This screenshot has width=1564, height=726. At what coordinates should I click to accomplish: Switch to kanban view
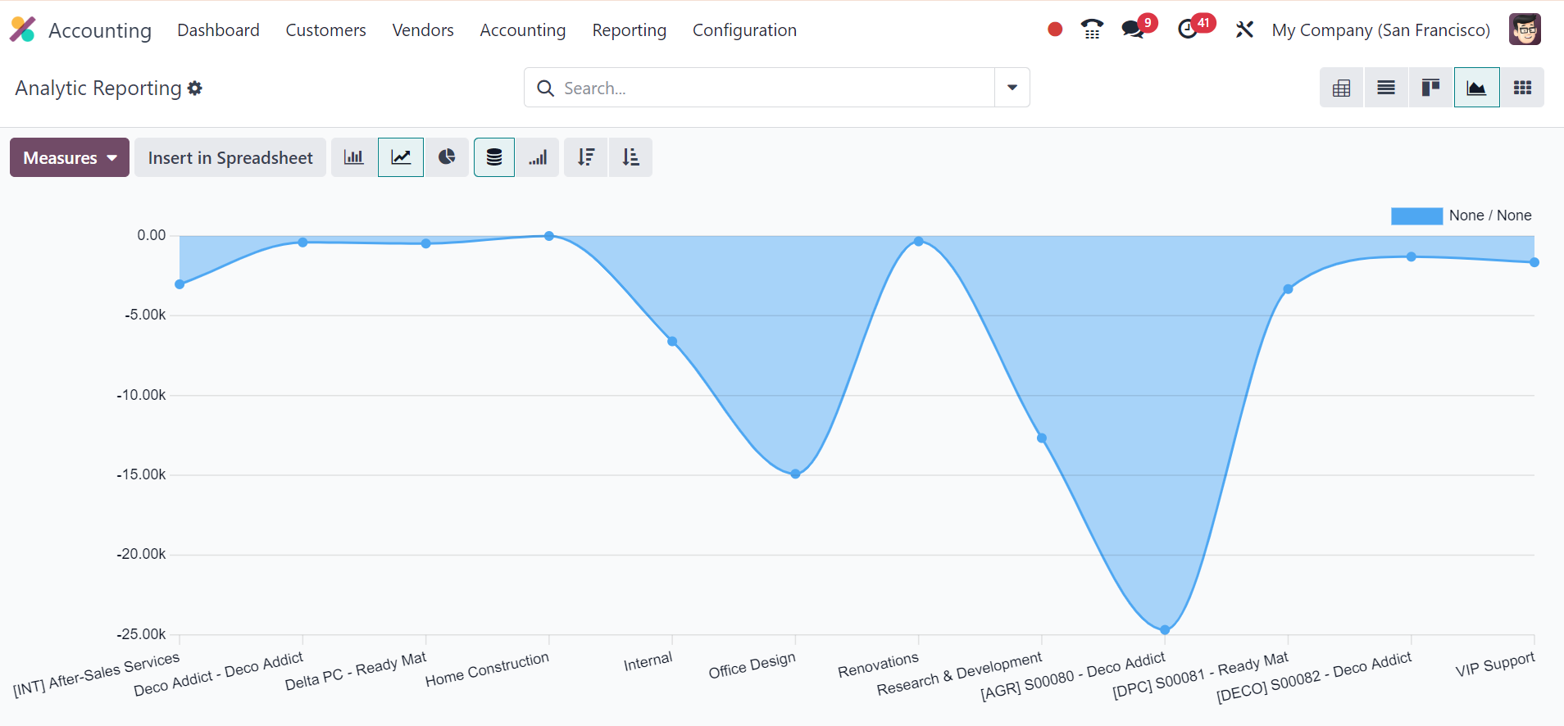click(x=1431, y=88)
